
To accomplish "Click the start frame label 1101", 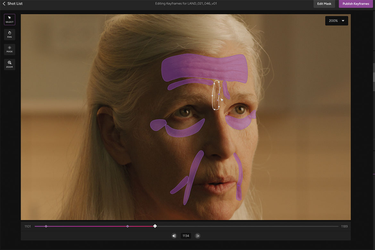I will click(28, 226).
